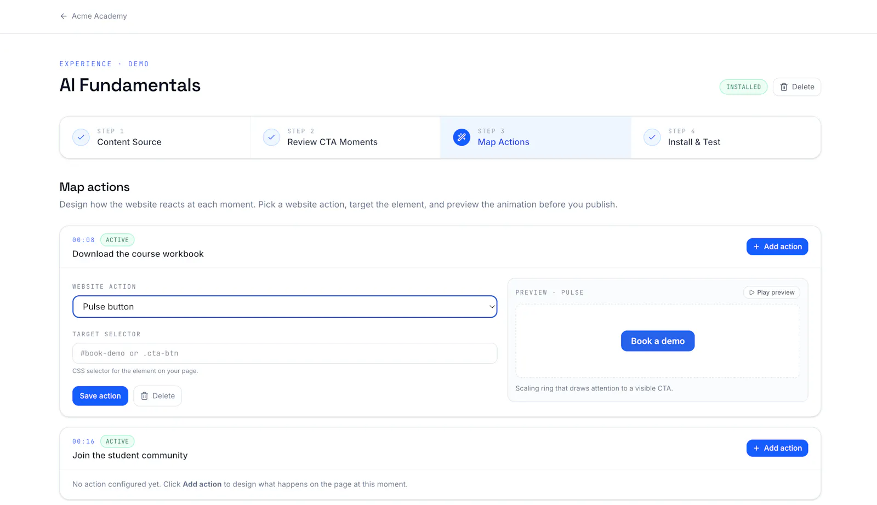Click the Step 1 Content Source checkmark icon
Image resolution: width=877 pixels, height=505 pixels.
(x=81, y=137)
